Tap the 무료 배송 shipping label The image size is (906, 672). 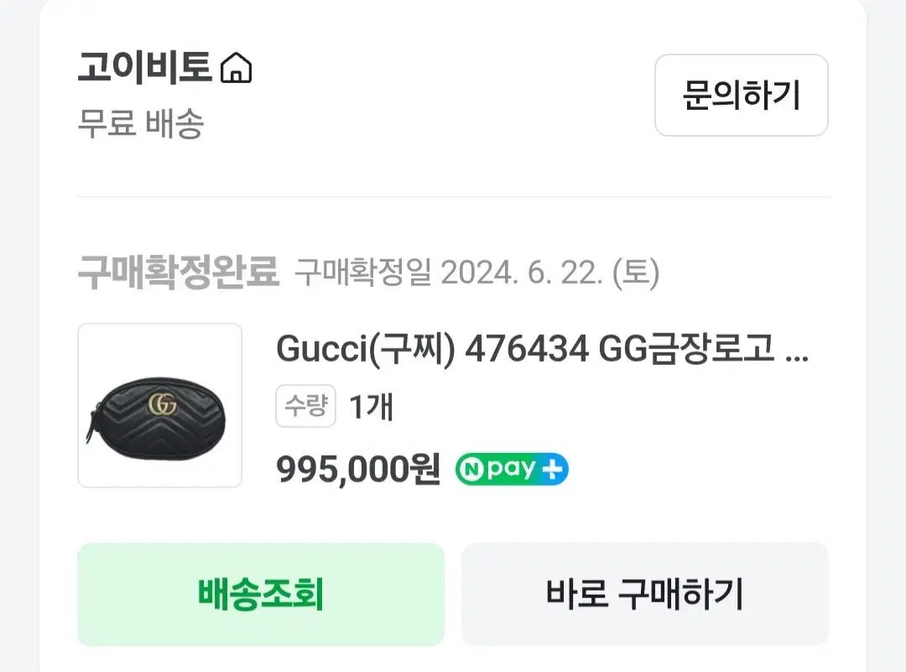coord(140,125)
